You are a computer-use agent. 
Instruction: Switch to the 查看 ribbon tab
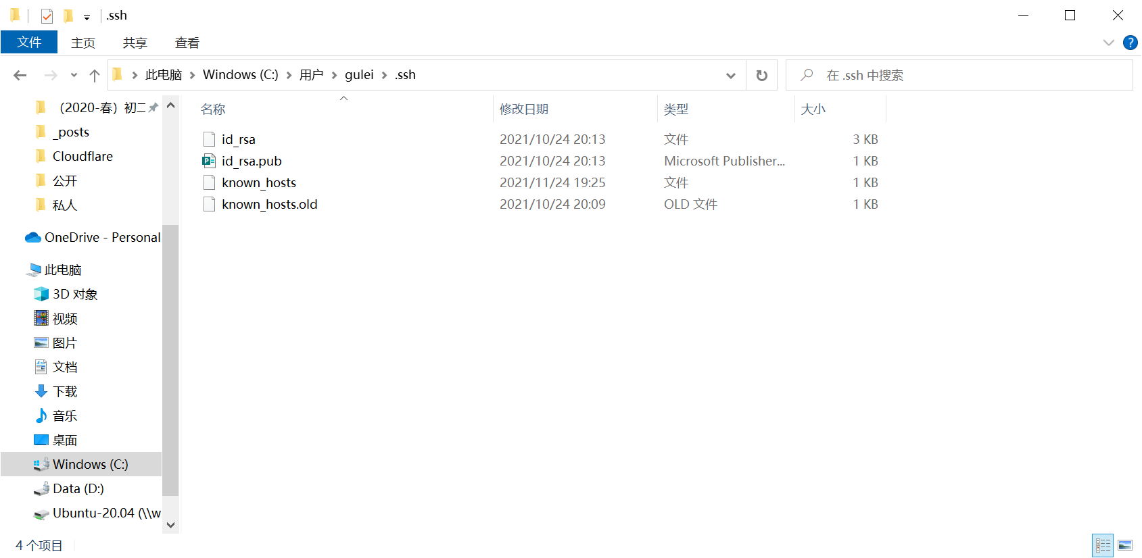click(187, 43)
